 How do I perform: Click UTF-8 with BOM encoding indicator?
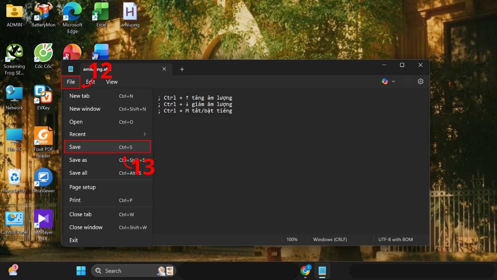tap(396, 239)
